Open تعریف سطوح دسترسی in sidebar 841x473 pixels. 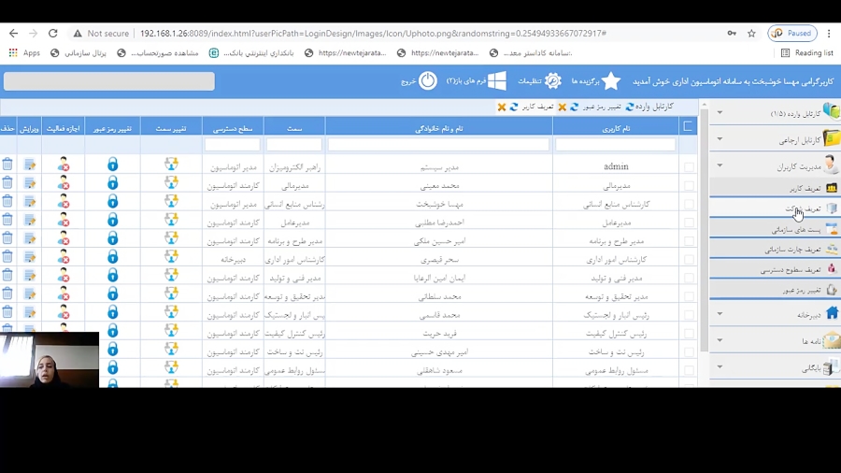[x=790, y=270]
